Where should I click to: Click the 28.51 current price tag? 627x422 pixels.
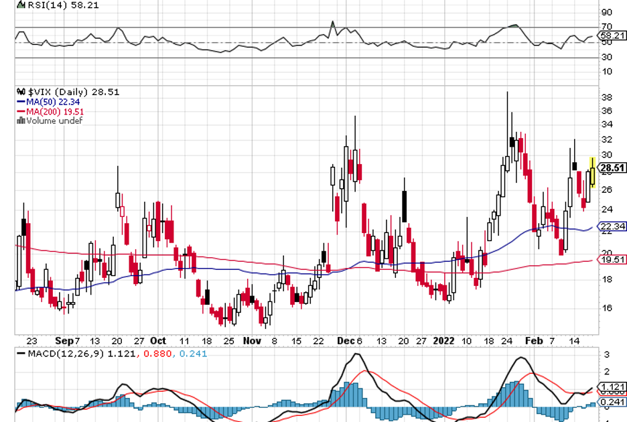click(612, 168)
